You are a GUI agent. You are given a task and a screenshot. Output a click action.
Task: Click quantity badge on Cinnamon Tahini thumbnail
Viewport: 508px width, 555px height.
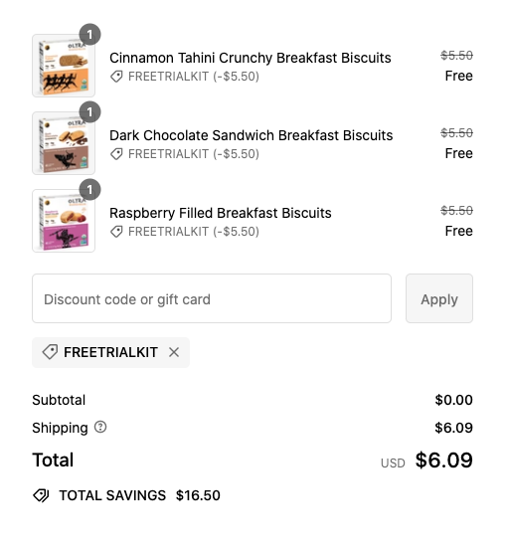89,35
